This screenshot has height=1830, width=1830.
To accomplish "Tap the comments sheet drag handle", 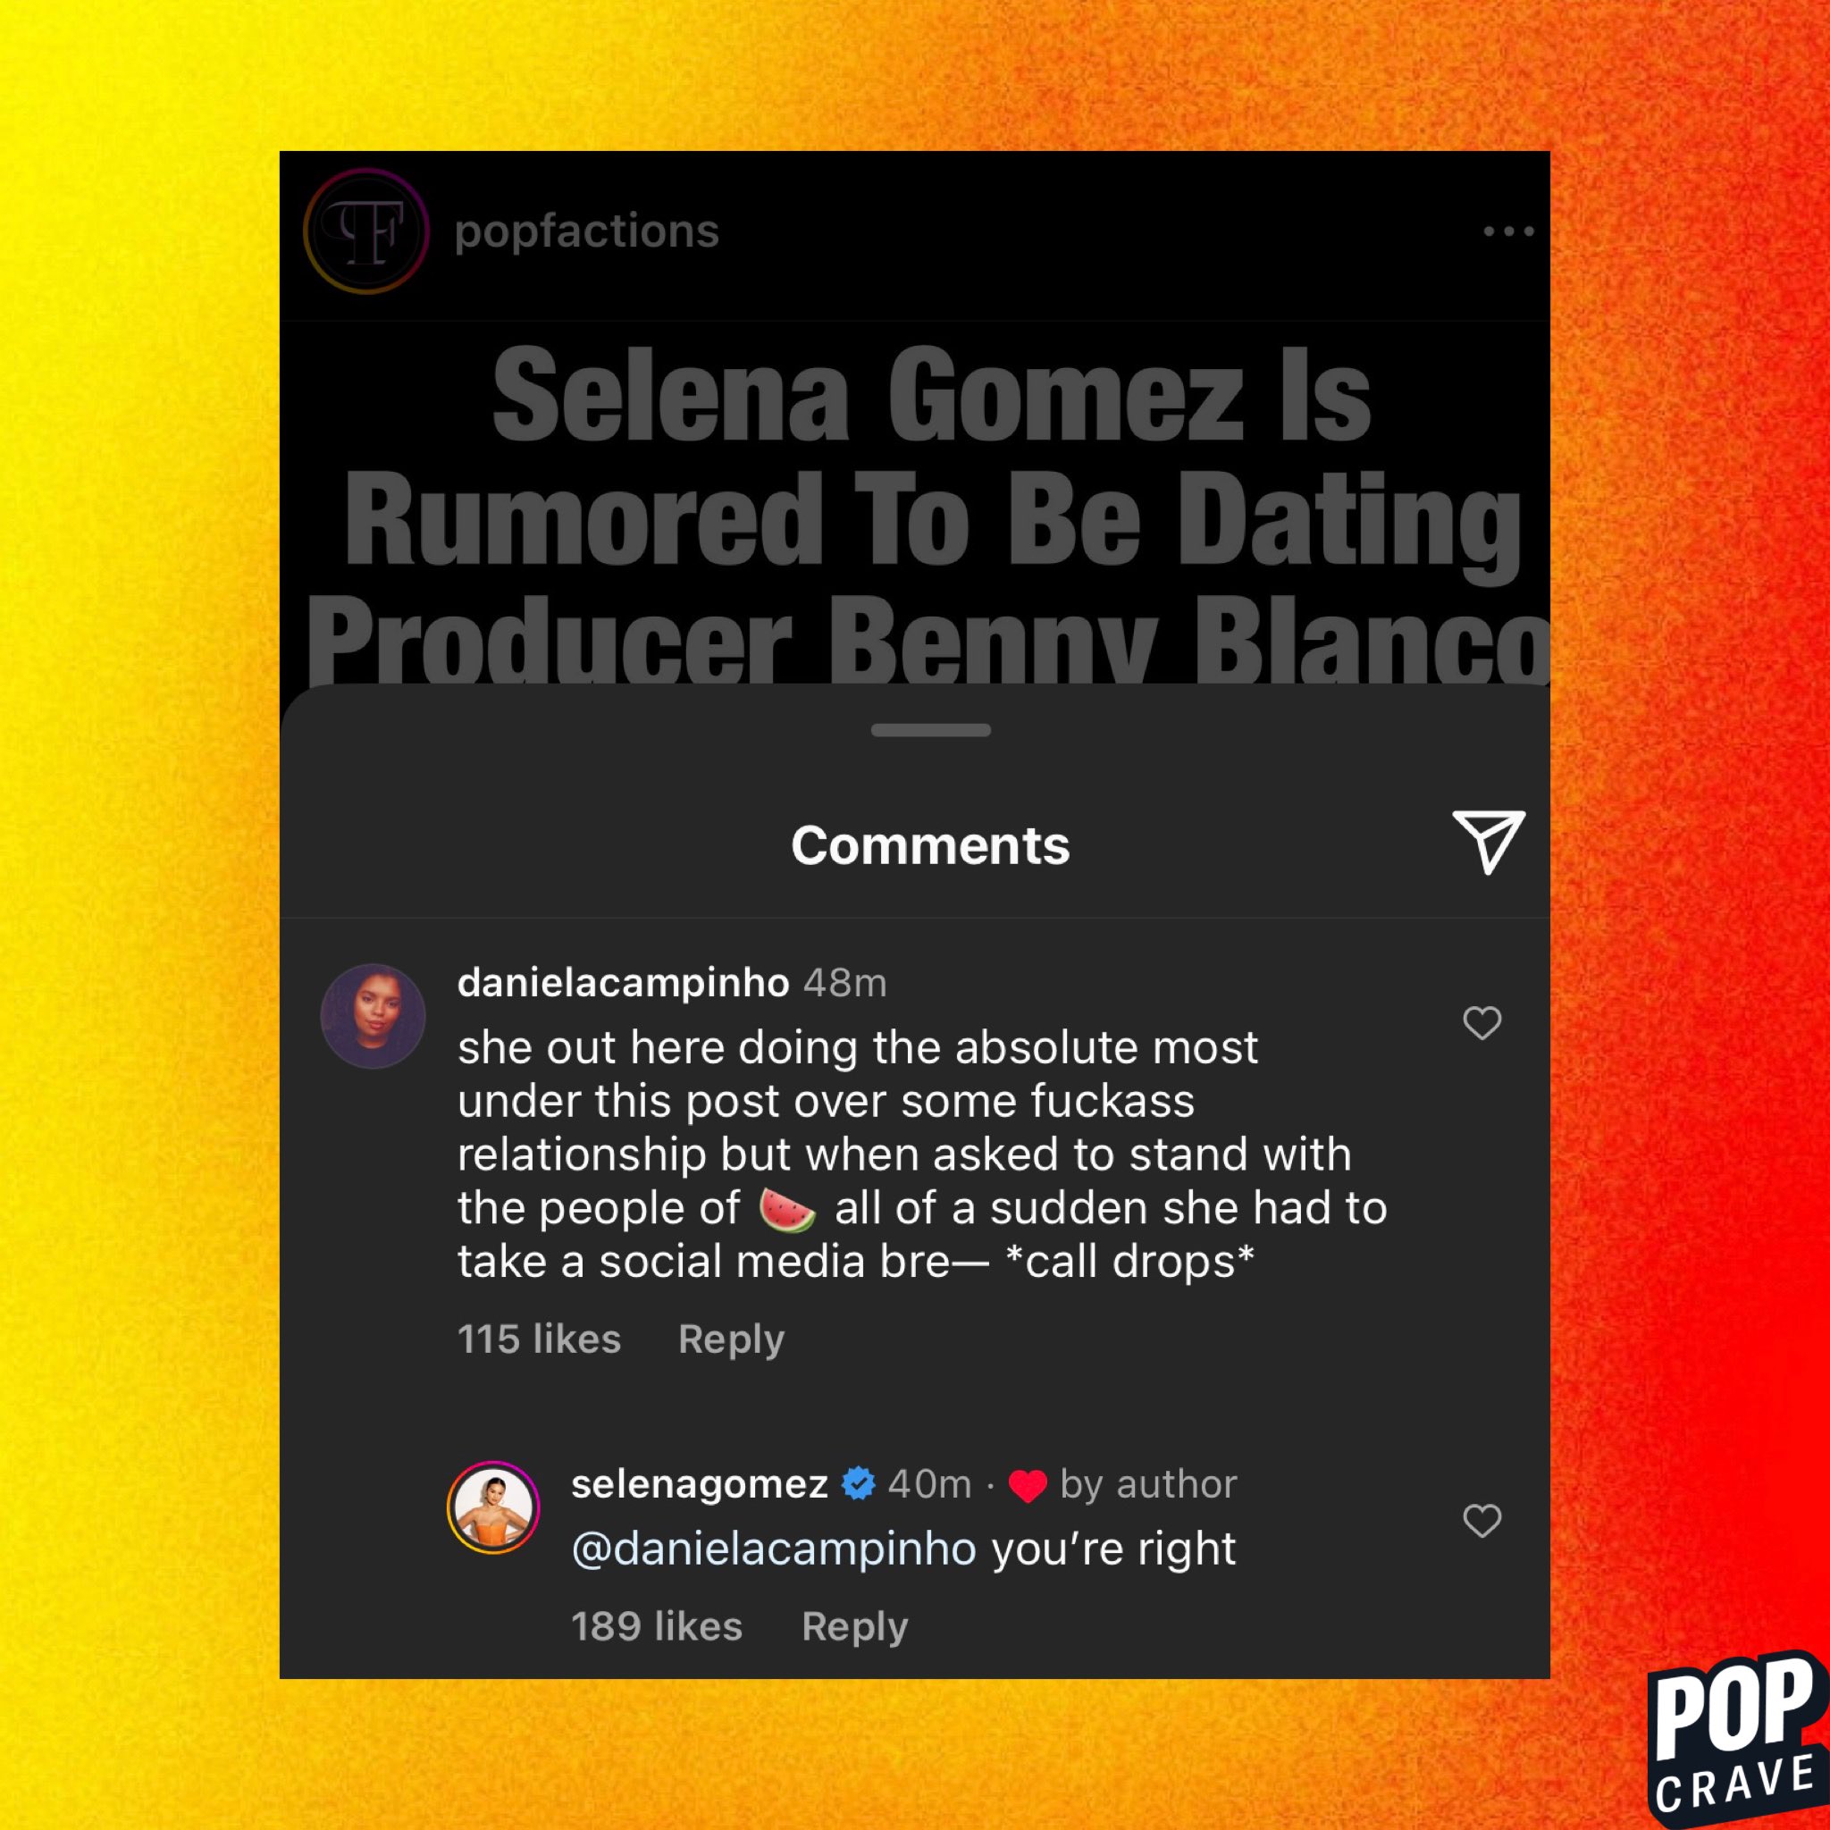I will tap(931, 730).
